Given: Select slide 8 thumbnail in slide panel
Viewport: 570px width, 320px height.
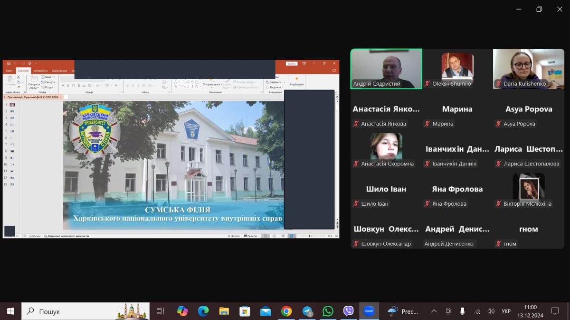Looking at the screenshot, I should click(12, 151).
